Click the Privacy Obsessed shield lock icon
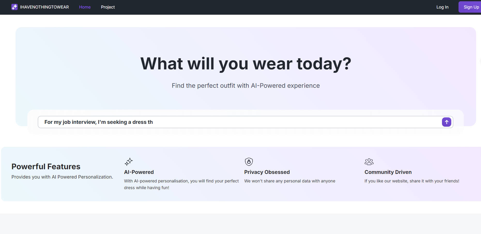The image size is (481, 234). (249, 162)
